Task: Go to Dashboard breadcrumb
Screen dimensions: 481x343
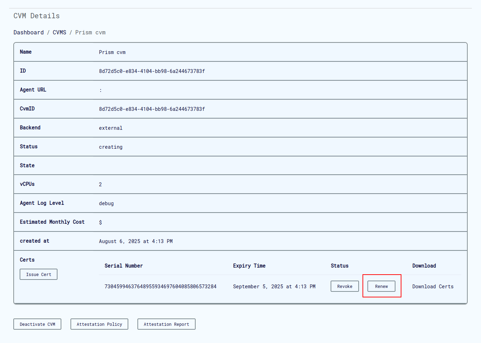Action: (x=29, y=32)
